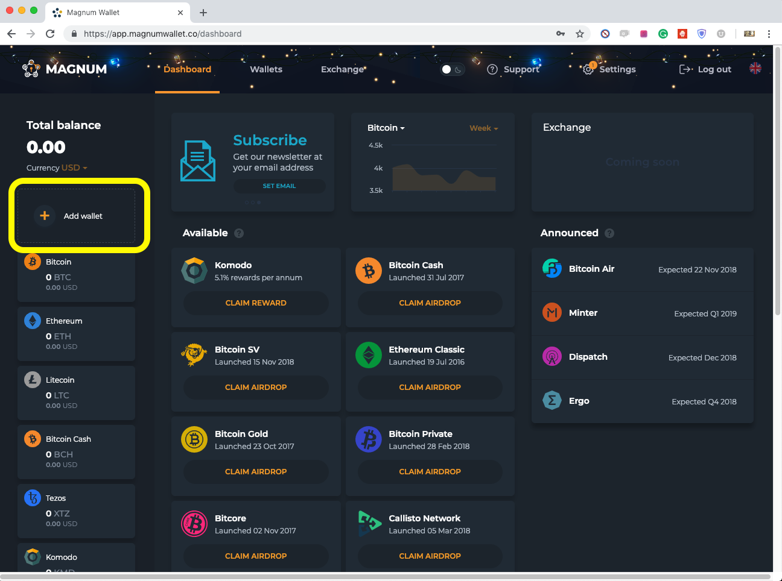Open Settings
The height and width of the screenshot is (581, 782).
pyautogui.click(x=609, y=69)
